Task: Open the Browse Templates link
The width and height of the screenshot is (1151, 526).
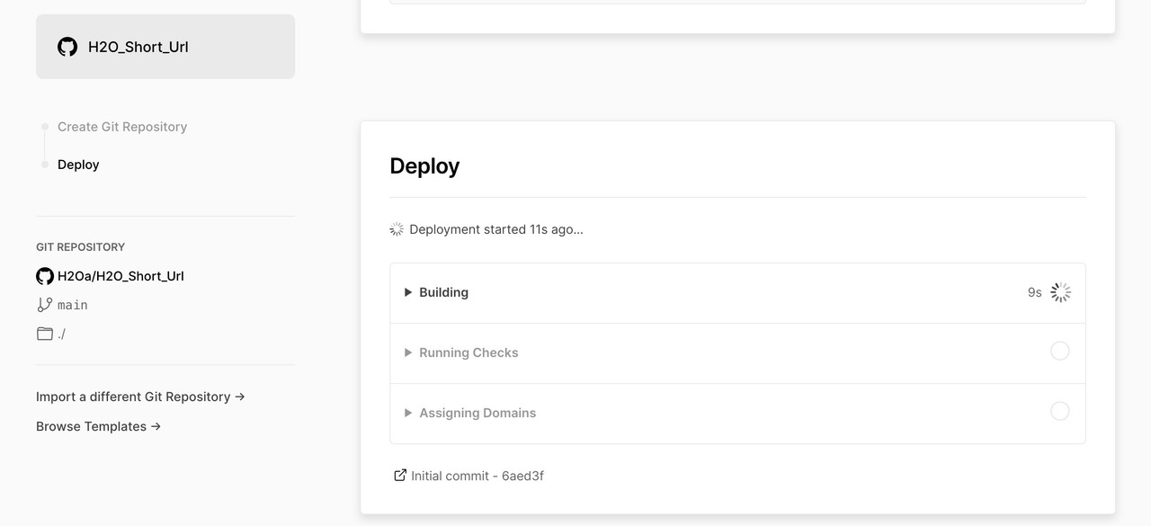Action: (x=99, y=426)
